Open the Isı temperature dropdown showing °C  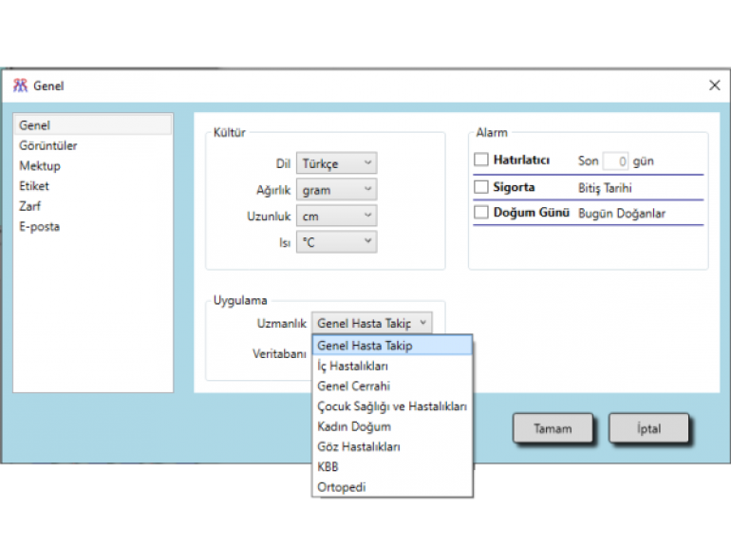coord(337,242)
